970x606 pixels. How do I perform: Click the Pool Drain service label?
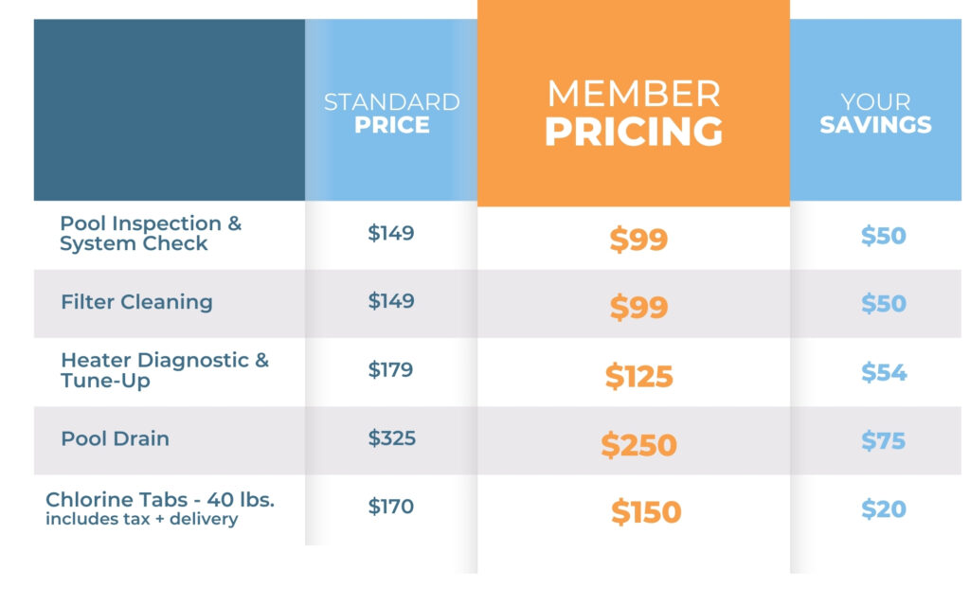[x=115, y=438]
